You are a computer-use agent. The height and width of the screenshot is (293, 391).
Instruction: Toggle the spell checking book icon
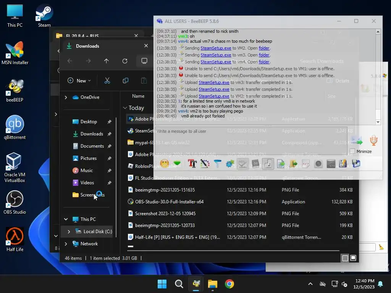(242, 164)
